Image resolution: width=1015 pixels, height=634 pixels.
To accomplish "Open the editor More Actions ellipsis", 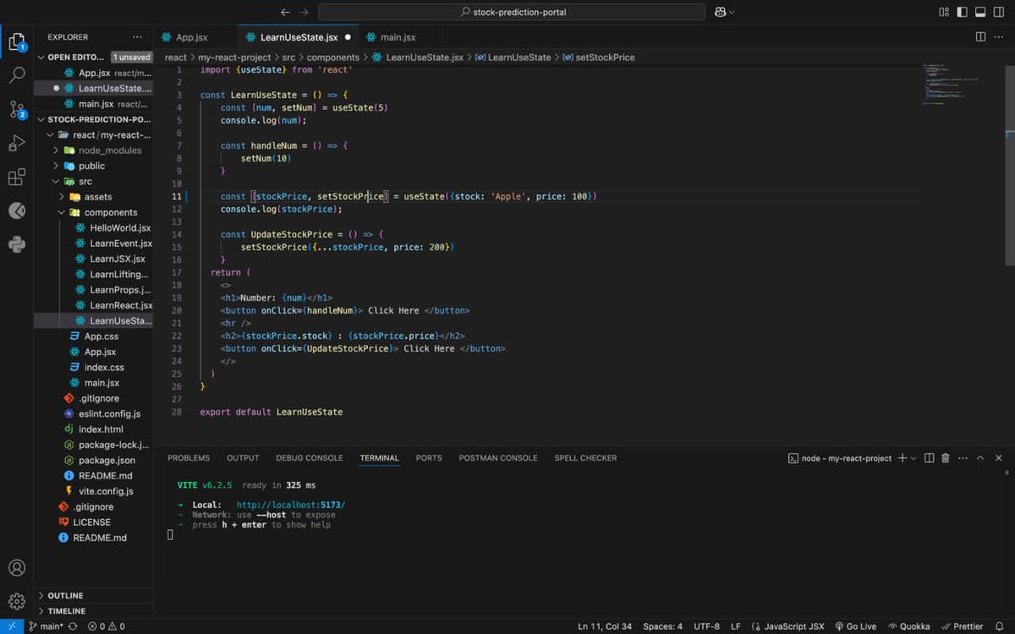I will (x=999, y=37).
